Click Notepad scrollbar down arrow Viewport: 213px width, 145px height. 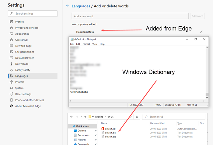click(x=207, y=98)
